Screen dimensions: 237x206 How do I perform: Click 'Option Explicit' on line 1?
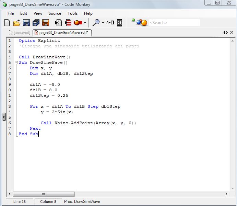click(x=39, y=41)
